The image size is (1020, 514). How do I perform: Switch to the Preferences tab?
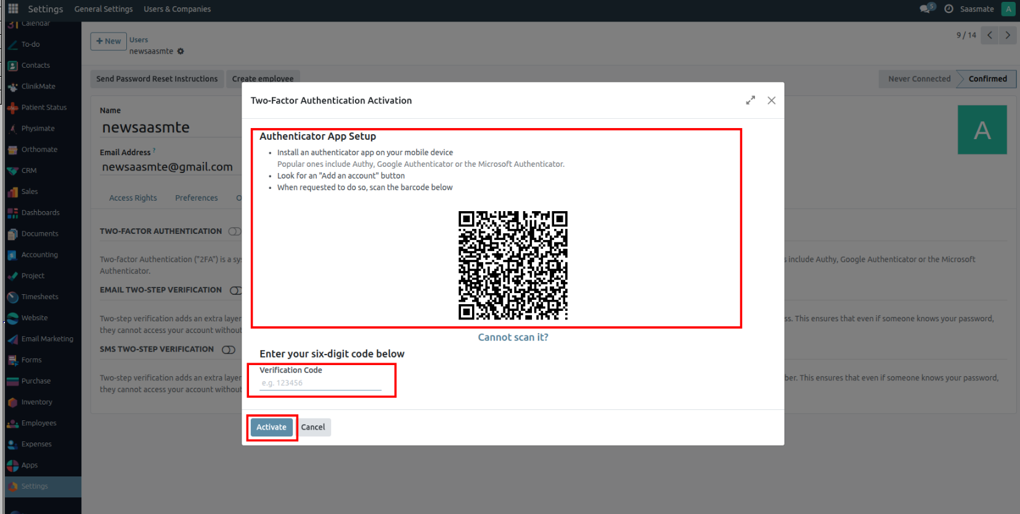(196, 198)
